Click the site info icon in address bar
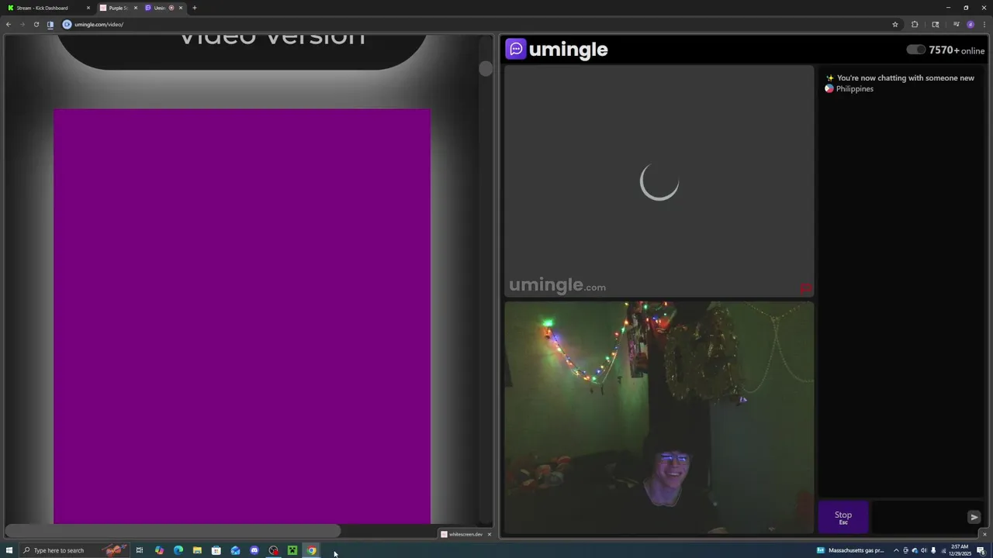The width and height of the screenshot is (993, 558). (67, 24)
